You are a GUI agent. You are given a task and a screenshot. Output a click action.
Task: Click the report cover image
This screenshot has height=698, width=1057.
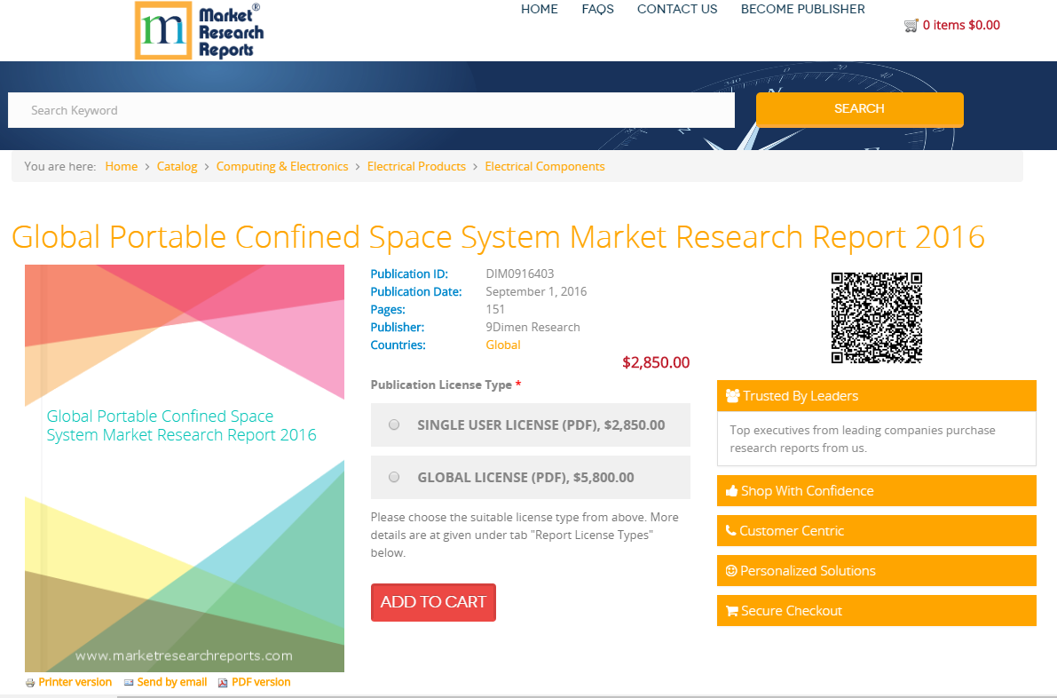click(185, 468)
